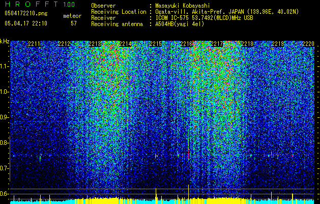Click the 2212 time marker

click(x=65, y=44)
